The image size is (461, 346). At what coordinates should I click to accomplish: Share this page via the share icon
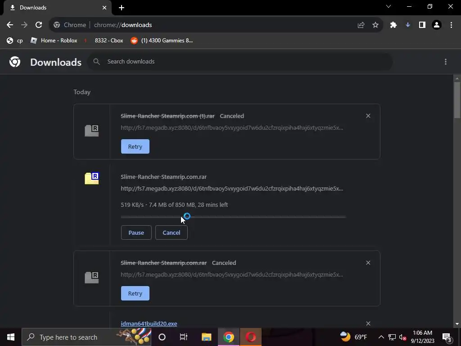click(x=361, y=25)
